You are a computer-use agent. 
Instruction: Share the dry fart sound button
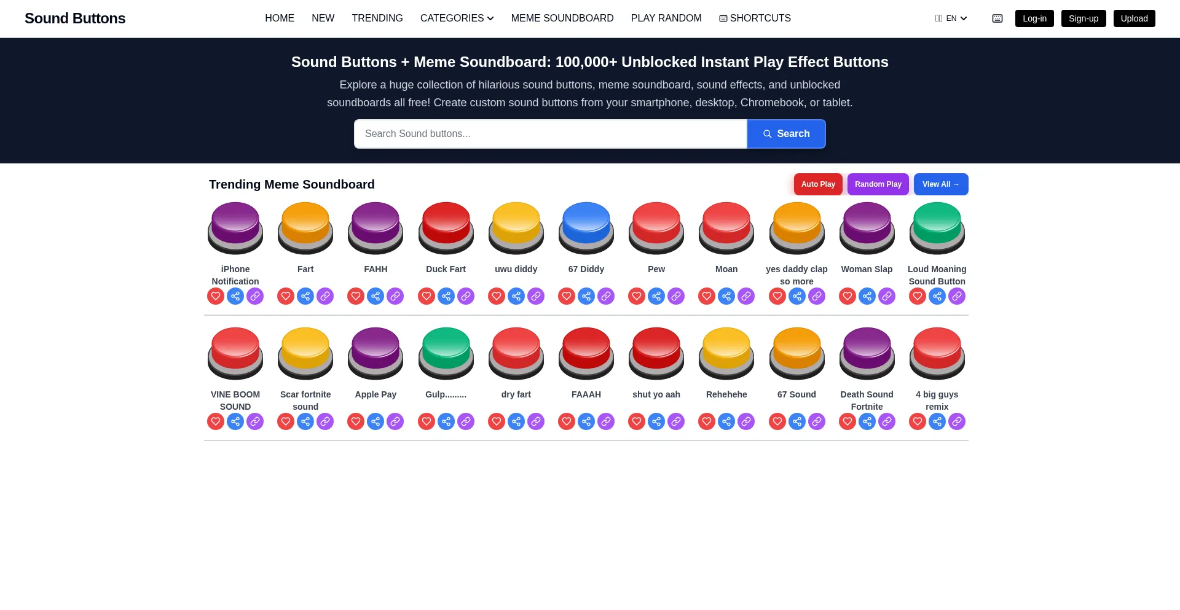516,421
